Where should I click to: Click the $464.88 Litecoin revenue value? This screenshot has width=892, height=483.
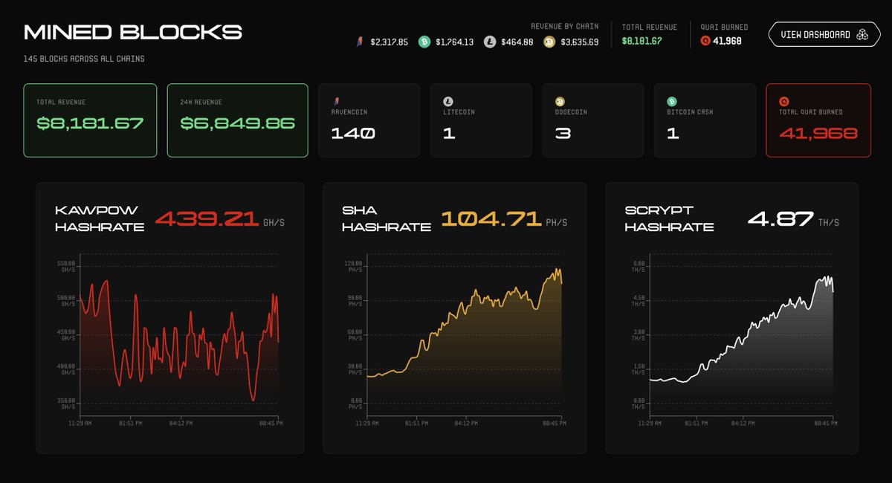[517, 42]
